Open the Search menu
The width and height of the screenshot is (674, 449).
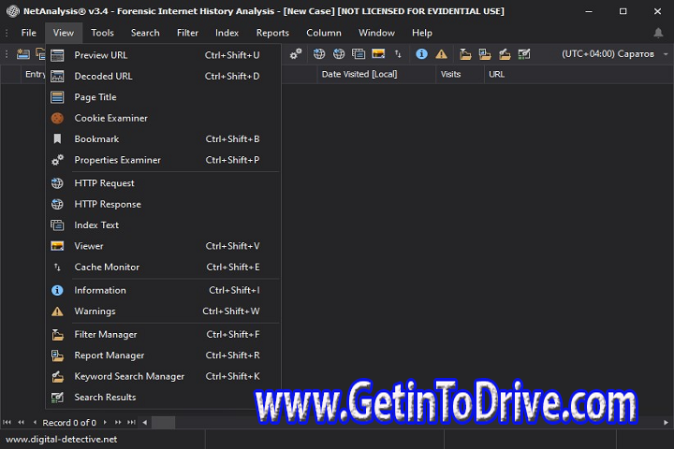tap(145, 33)
